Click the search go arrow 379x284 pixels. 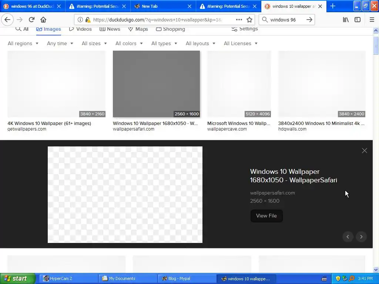pyautogui.click(x=309, y=20)
